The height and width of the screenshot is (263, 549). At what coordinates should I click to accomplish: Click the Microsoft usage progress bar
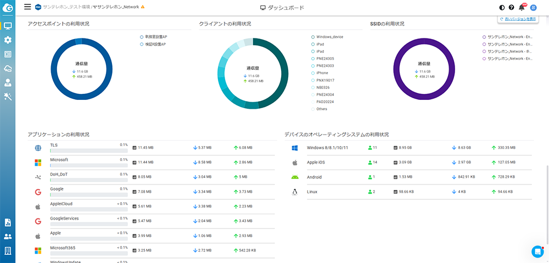point(89,165)
